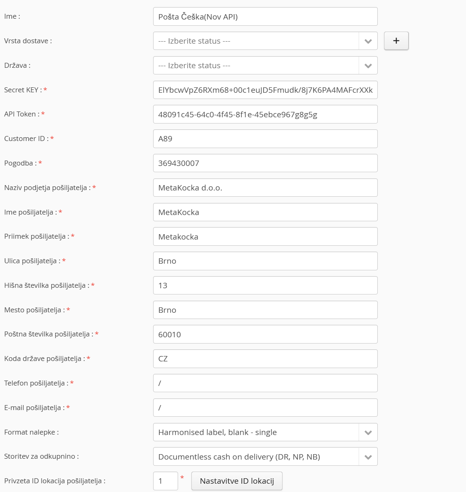Click the 'Customer ID :' label
Viewport: 466px width, 492px height.
pyautogui.click(x=26, y=138)
